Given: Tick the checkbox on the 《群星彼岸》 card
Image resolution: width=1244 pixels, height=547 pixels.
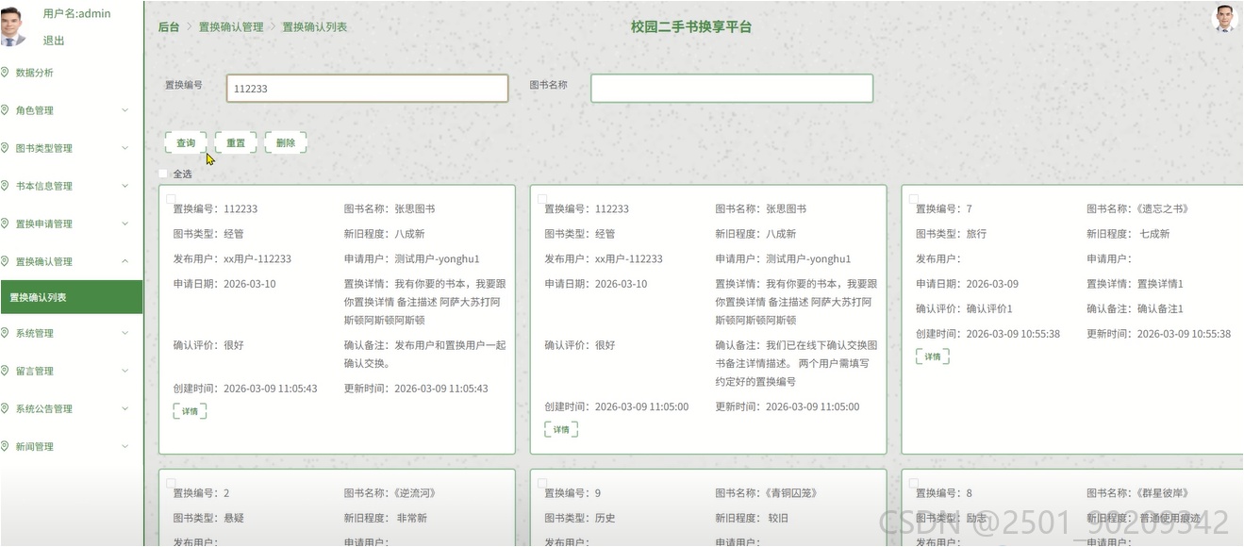Looking at the screenshot, I should point(914,483).
